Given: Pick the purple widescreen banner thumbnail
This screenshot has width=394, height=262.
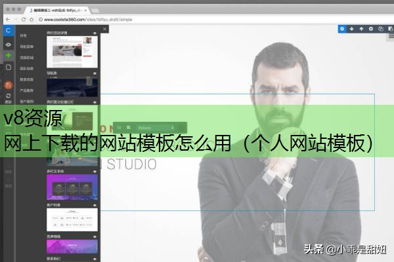Looking at the screenshot, I should pos(72,246).
